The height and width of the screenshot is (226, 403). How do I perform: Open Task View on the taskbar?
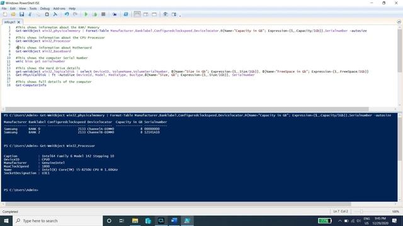point(122,220)
